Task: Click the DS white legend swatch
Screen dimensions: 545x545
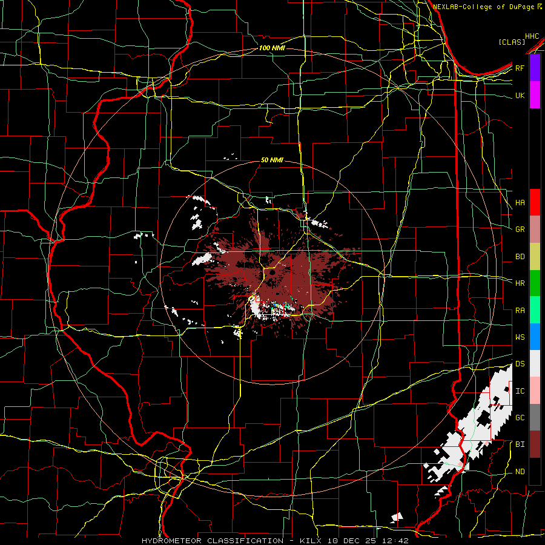Action: (535, 363)
